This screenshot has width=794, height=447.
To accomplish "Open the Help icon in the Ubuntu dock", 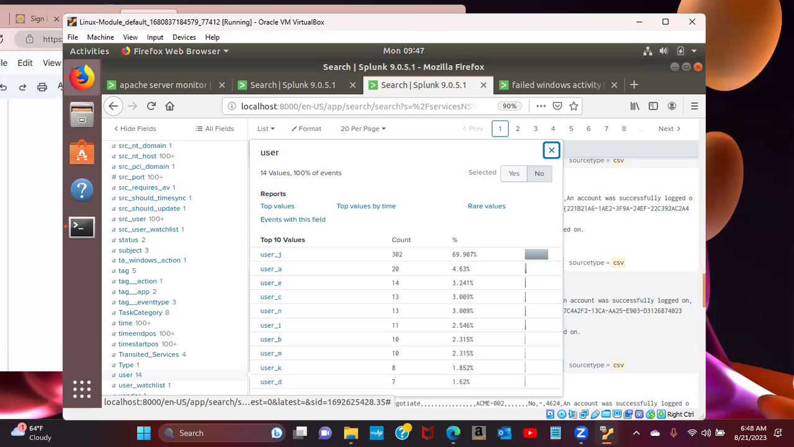I will pos(81,190).
